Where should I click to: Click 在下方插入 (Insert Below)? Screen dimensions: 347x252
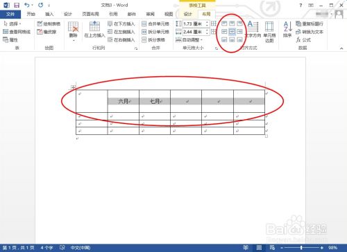pyautogui.click(x=121, y=24)
